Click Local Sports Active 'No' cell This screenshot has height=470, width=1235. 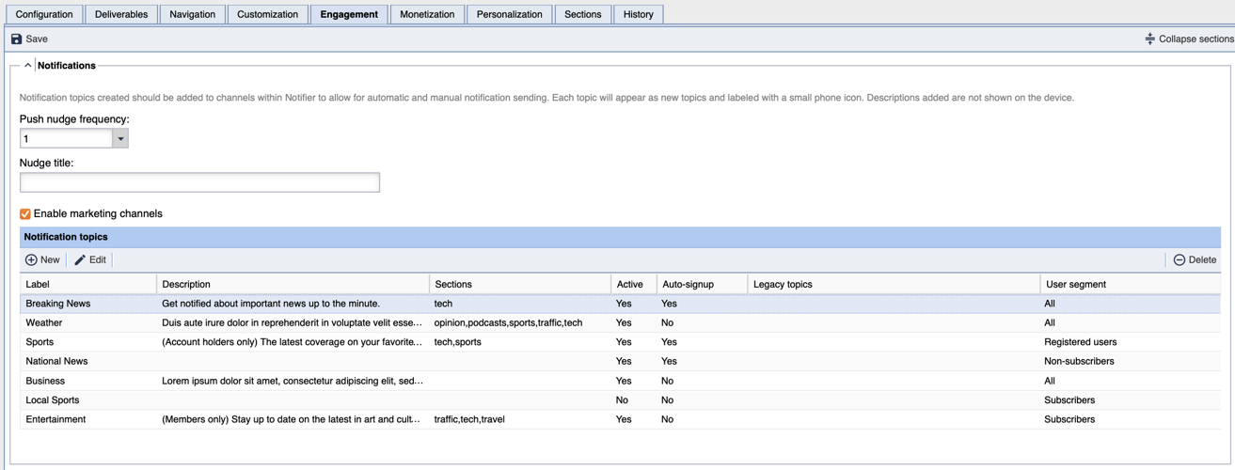pyautogui.click(x=622, y=399)
